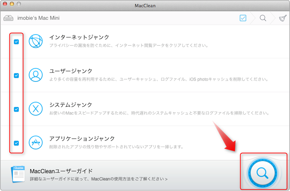Click the User Junk person icon

[36, 75]
